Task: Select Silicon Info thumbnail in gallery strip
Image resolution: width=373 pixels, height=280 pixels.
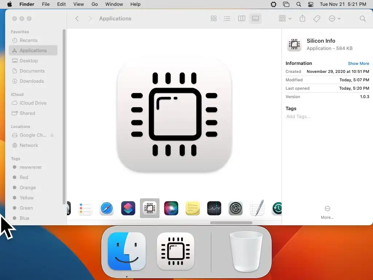Action: [150, 208]
